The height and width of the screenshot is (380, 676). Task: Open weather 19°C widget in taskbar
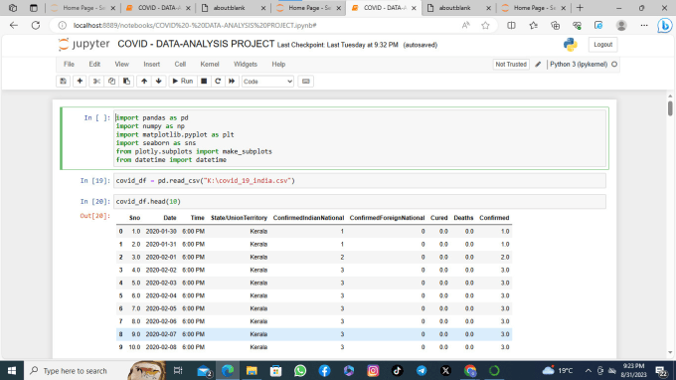tap(557, 370)
